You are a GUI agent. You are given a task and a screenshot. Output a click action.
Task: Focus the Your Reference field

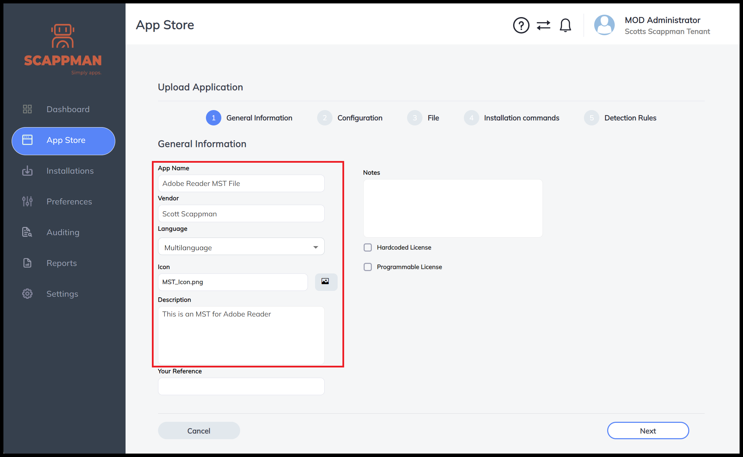(241, 387)
